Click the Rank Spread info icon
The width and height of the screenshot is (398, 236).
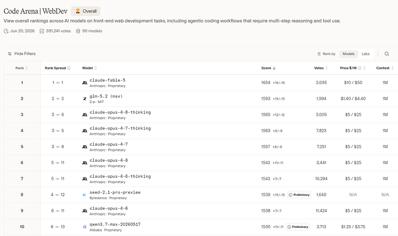69,68
